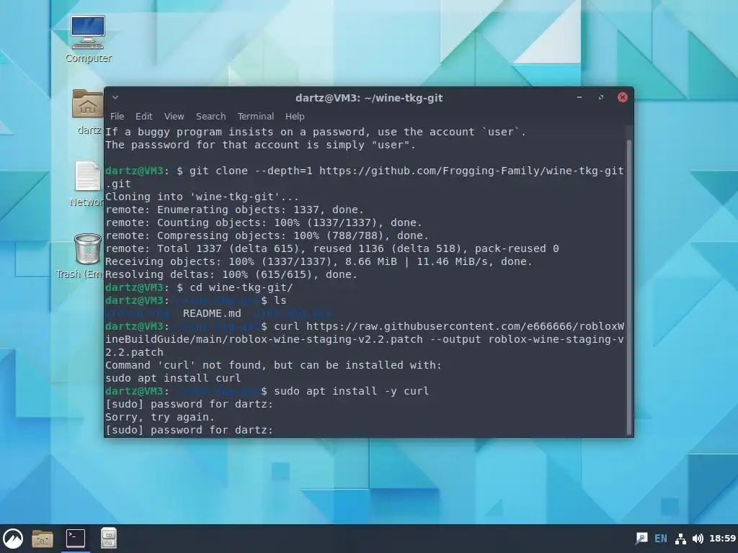Open the file cabinet icon in taskbar
This screenshot has height=553, width=738.
click(109, 539)
